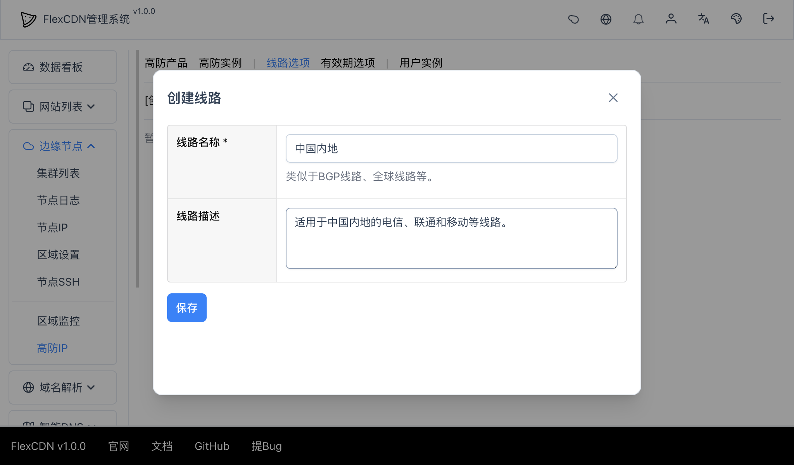This screenshot has height=465, width=794.
Task: Click the 保存 button in the dialog
Action: [186, 307]
